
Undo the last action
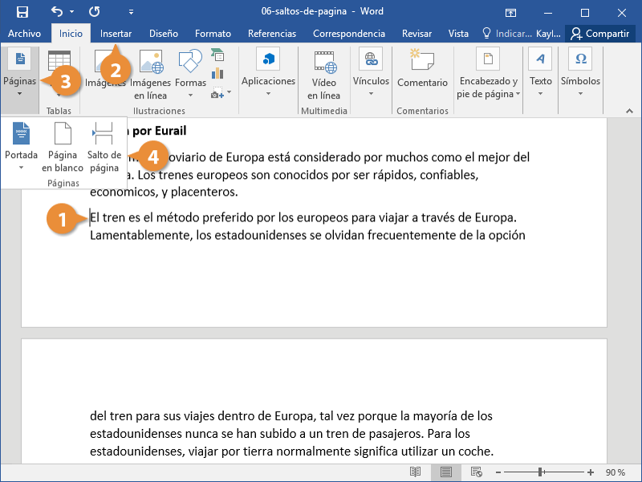pyautogui.click(x=57, y=11)
